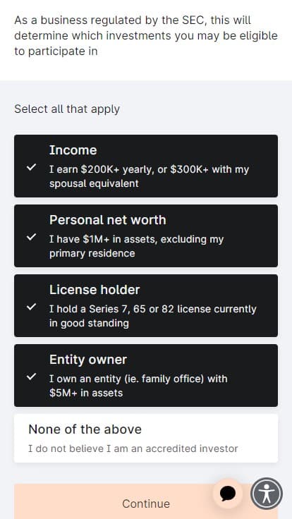Image resolution: width=292 pixels, height=519 pixels.
Task: Click the checkmark beside Entity owner
Action: point(31,377)
